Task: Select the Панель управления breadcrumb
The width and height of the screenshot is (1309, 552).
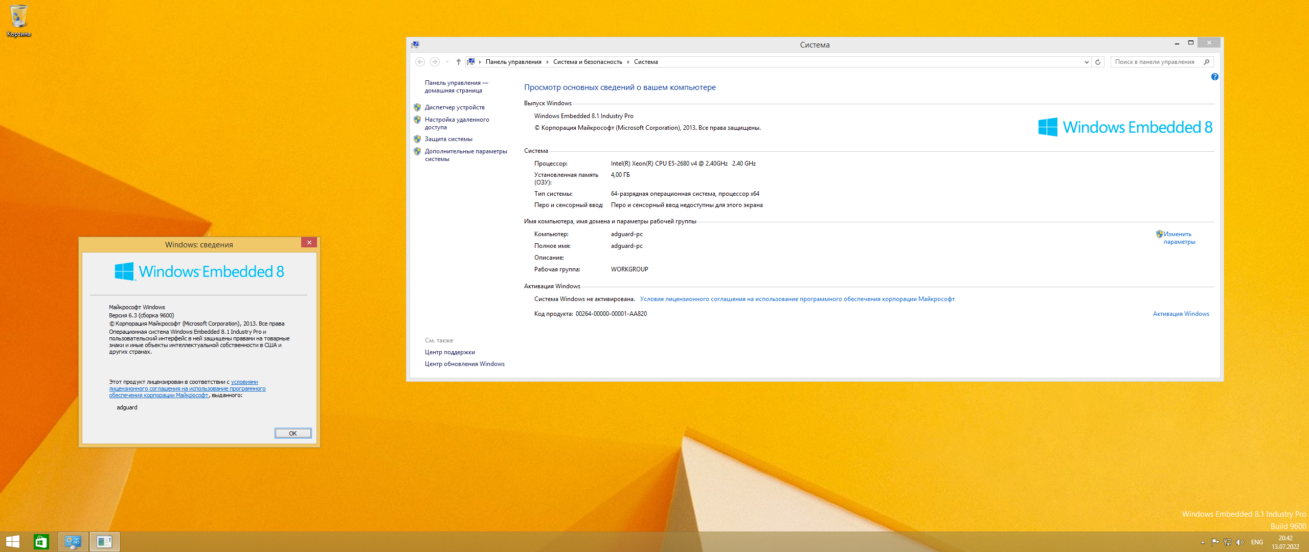Action: [513, 62]
